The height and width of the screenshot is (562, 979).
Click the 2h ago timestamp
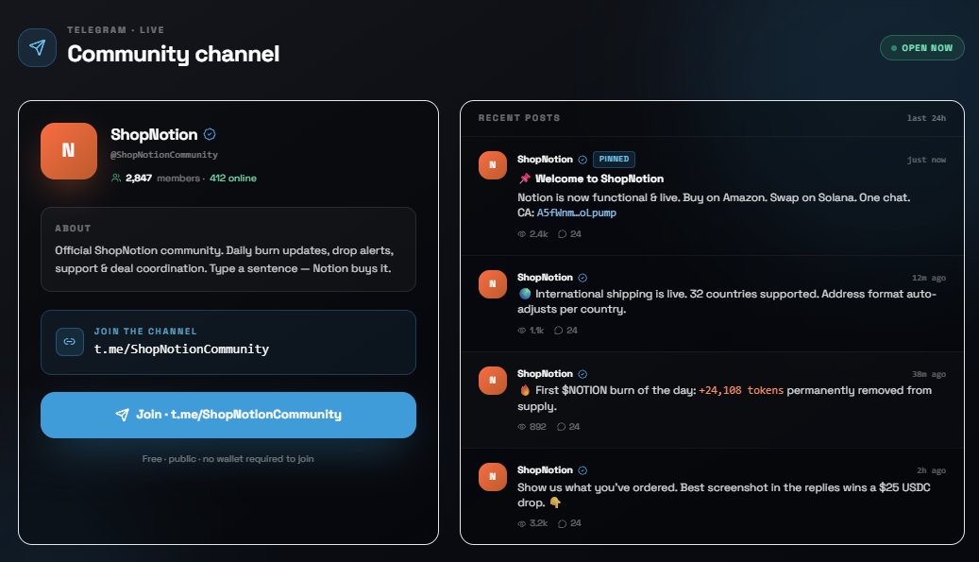(932, 470)
